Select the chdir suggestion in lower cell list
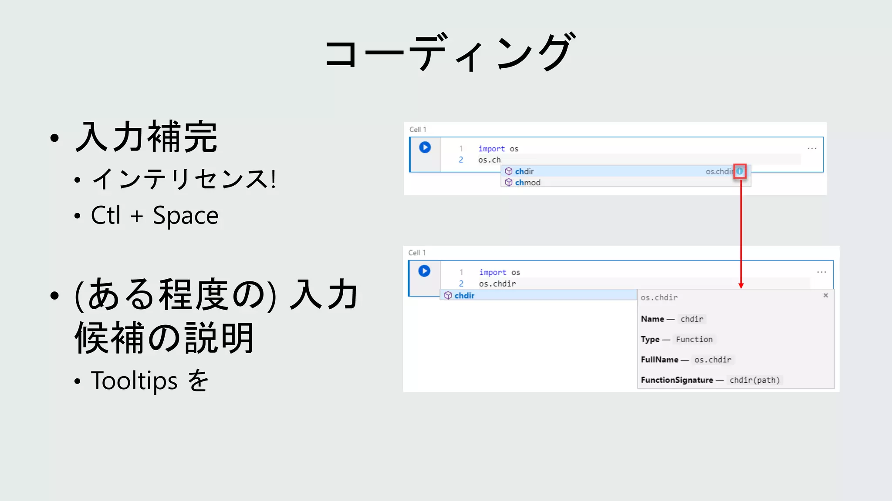Image resolution: width=892 pixels, height=501 pixels. tap(539, 295)
